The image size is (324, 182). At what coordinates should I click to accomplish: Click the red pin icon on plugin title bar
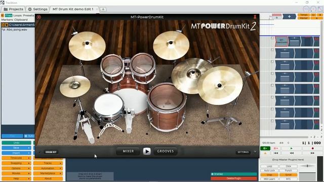255,17
